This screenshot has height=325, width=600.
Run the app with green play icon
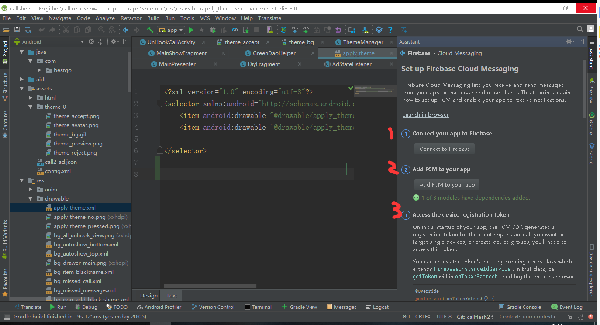click(x=191, y=30)
